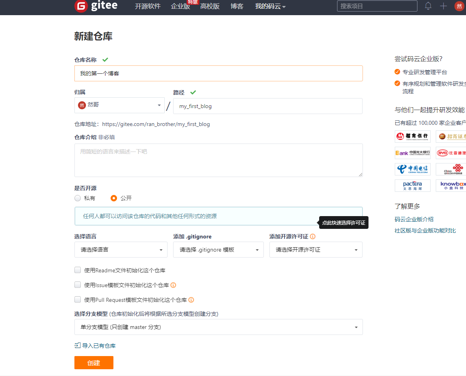The height and width of the screenshot is (376, 466).
Task: Open 开源软件 in the top navigation
Action: (x=148, y=6)
